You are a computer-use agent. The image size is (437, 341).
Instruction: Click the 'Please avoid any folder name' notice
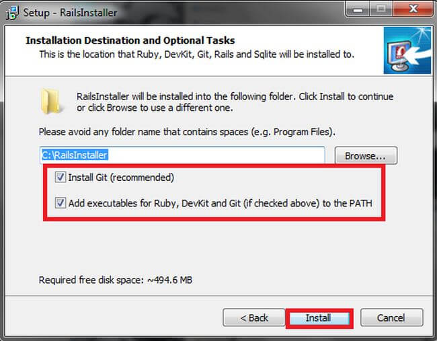pyautogui.click(x=187, y=131)
